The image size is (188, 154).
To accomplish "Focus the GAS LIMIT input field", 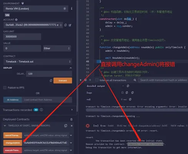I will pyautogui.click(x=22, y=37).
